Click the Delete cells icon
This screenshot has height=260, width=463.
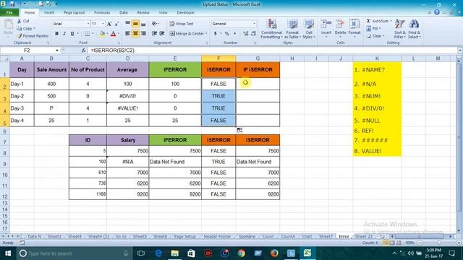[x=340, y=24]
